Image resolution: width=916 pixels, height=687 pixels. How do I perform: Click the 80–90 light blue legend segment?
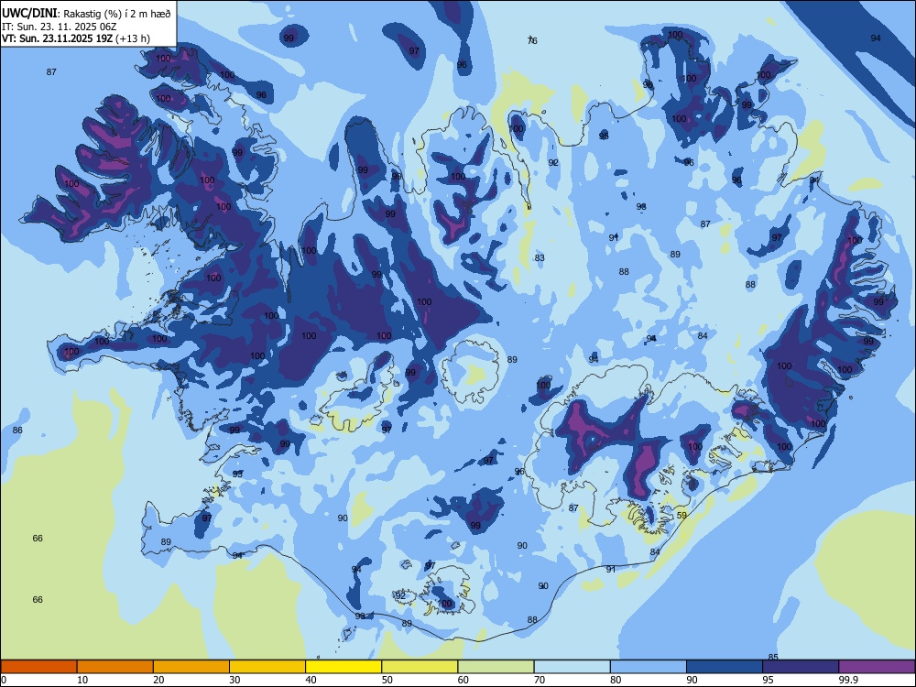click(649, 667)
